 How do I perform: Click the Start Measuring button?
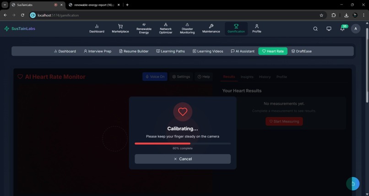pyautogui.click(x=284, y=121)
